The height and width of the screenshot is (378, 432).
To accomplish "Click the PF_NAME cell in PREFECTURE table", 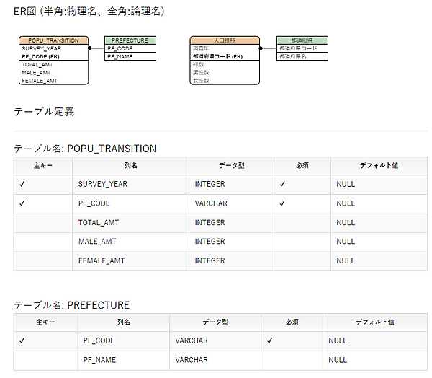I will (x=99, y=359).
